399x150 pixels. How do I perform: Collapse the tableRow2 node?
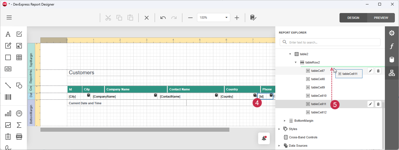click(x=296, y=62)
